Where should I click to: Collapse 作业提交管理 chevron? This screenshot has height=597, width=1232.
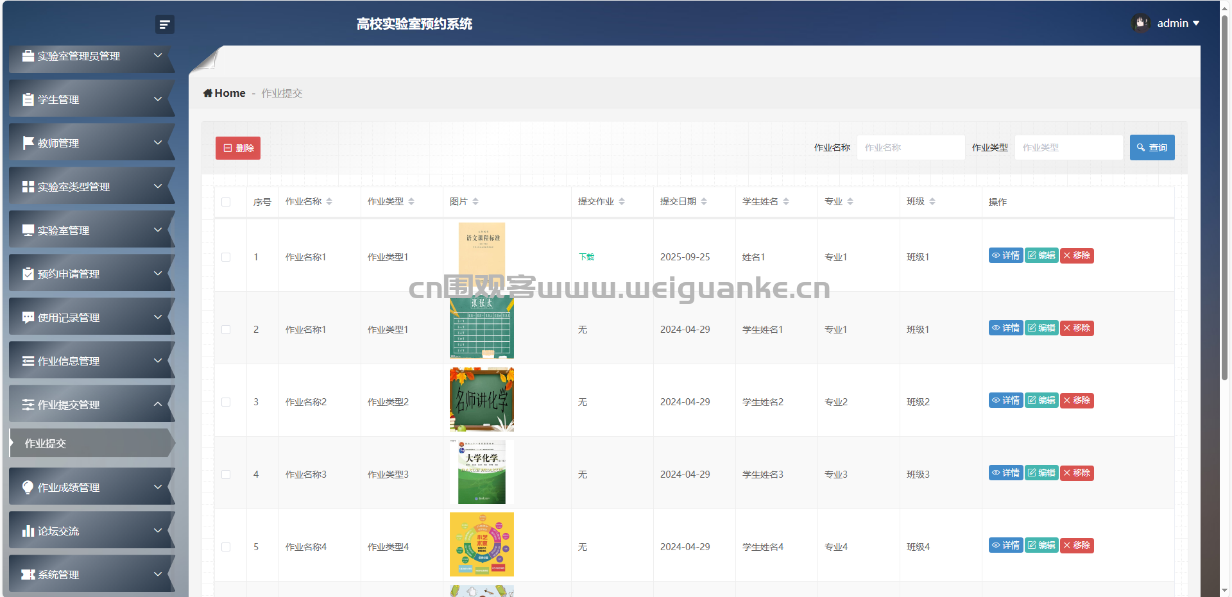pos(158,405)
